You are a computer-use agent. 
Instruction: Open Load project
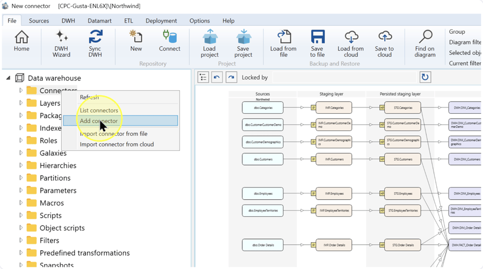click(x=210, y=37)
